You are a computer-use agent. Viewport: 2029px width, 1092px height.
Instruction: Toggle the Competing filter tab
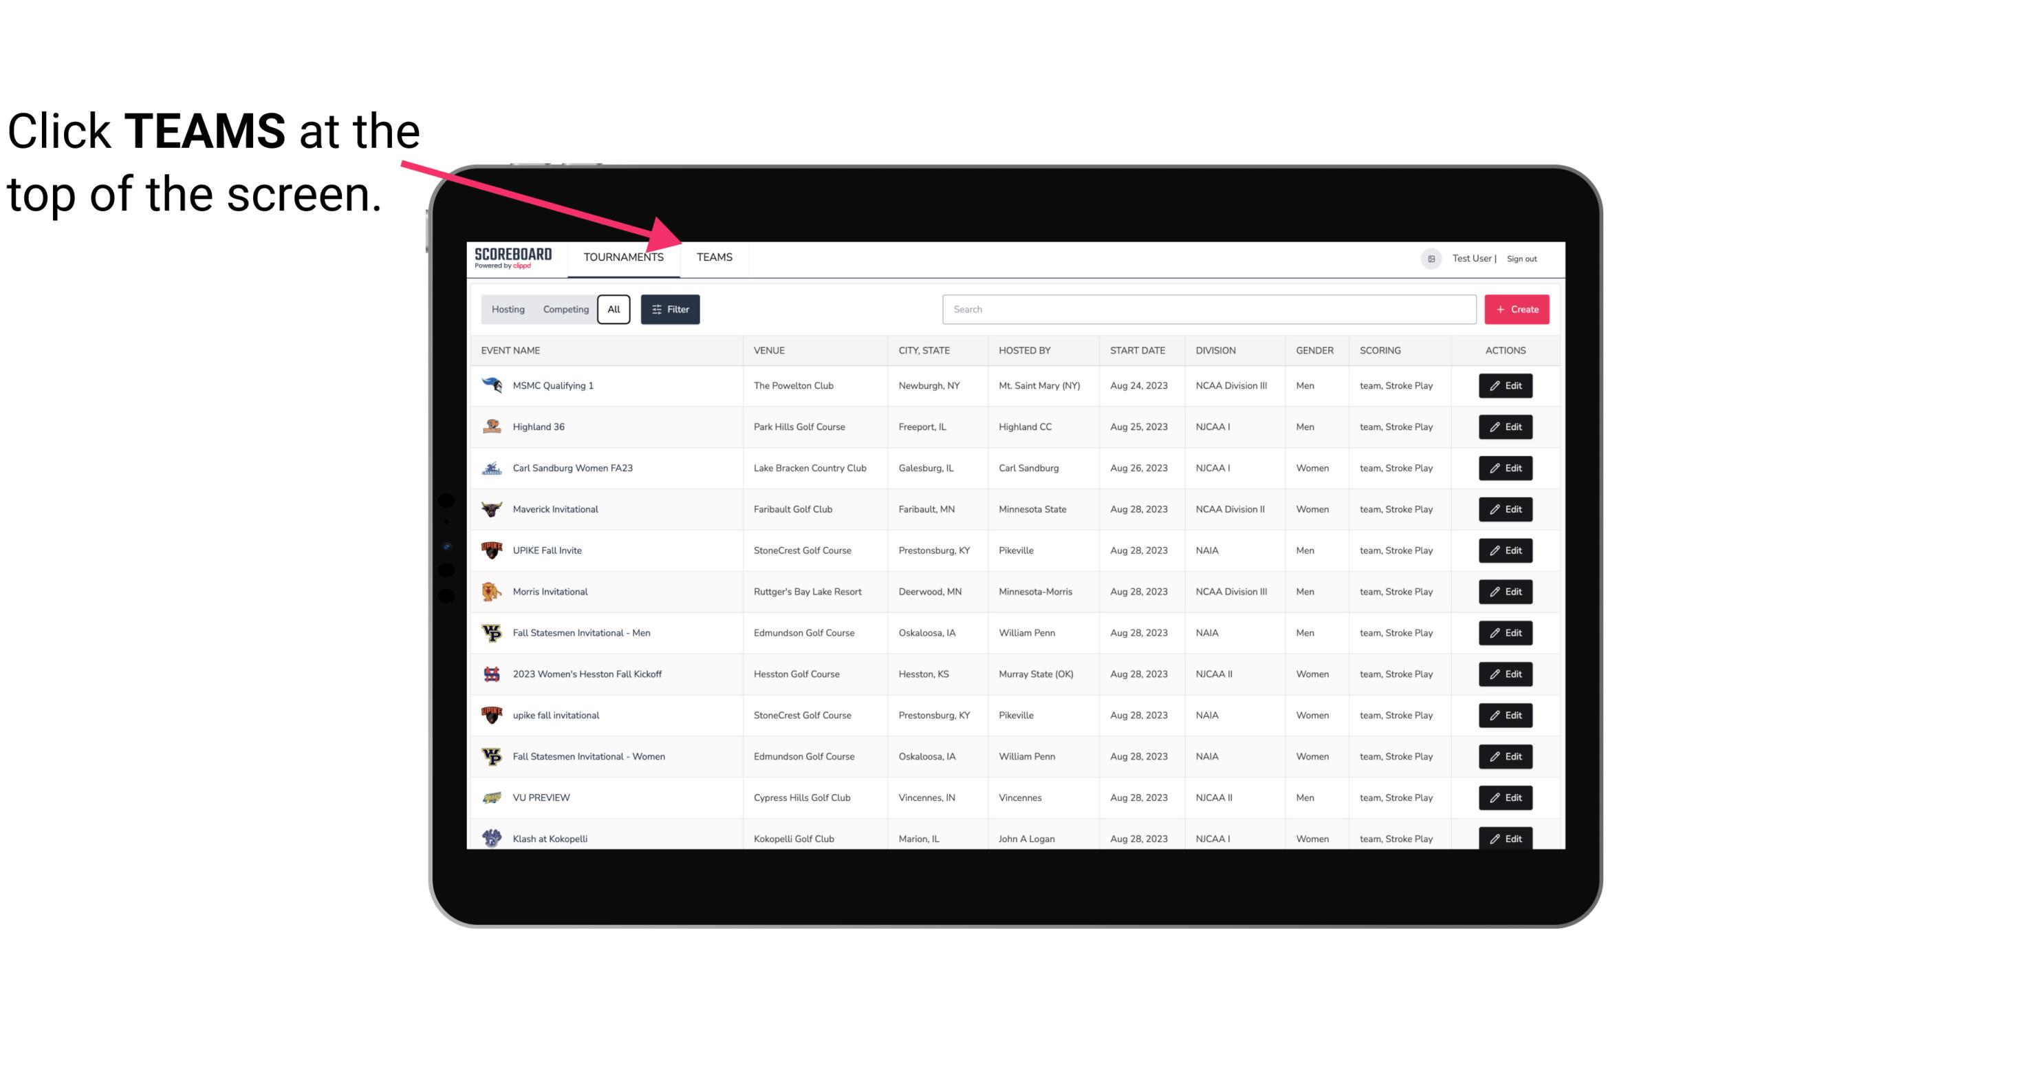click(x=565, y=310)
